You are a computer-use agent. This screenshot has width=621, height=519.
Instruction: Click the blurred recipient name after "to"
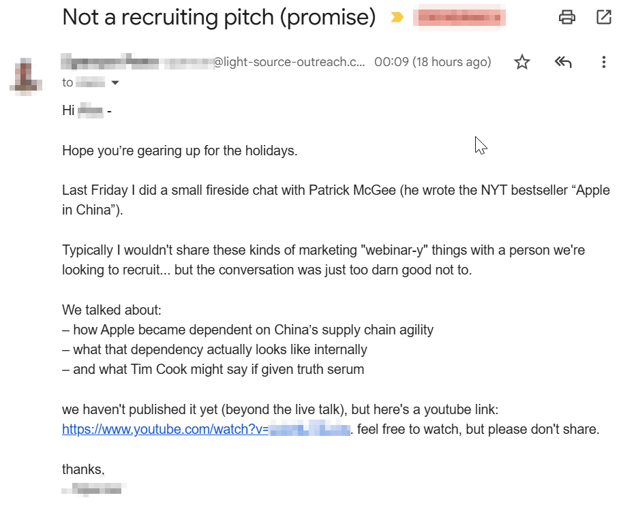90,83
